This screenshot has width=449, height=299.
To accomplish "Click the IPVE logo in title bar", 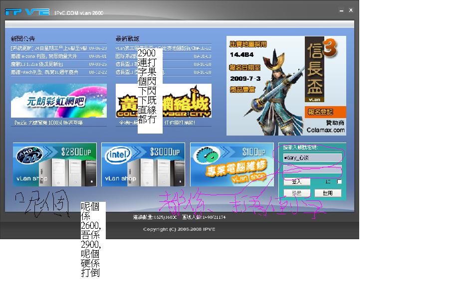I will (27, 12).
